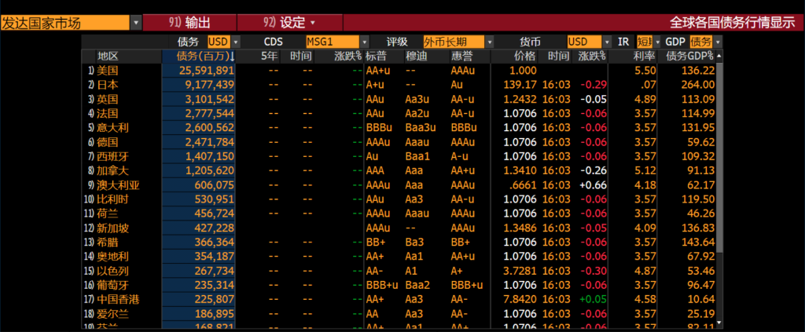Click the 穆迪 rating column header
Screen dimensions: 805x332
click(417, 57)
